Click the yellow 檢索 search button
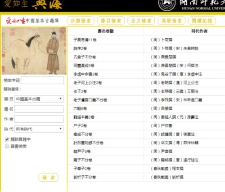 (48, 178)
